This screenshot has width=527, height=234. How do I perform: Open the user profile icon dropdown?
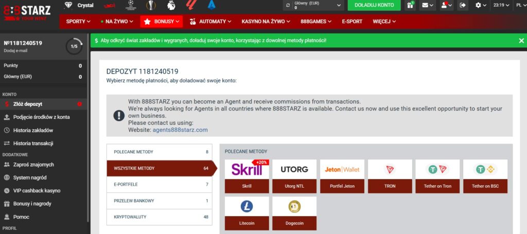[x=446, y=5]
